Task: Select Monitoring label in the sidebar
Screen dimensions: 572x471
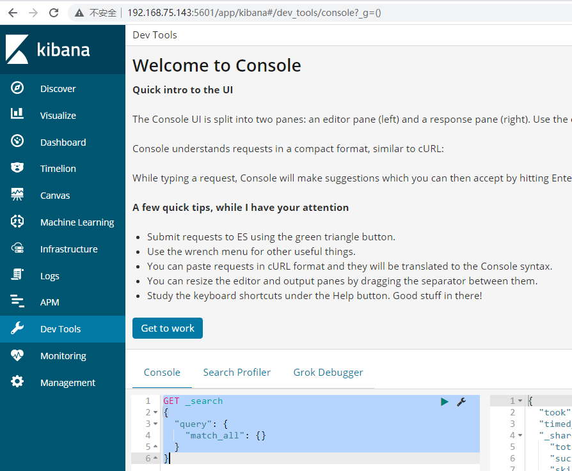Action: pos(63,356)
